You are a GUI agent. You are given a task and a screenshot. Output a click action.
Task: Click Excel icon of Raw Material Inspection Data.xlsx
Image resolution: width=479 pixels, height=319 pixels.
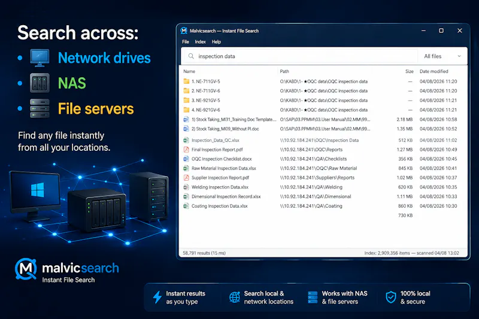(x=186, y=168)
